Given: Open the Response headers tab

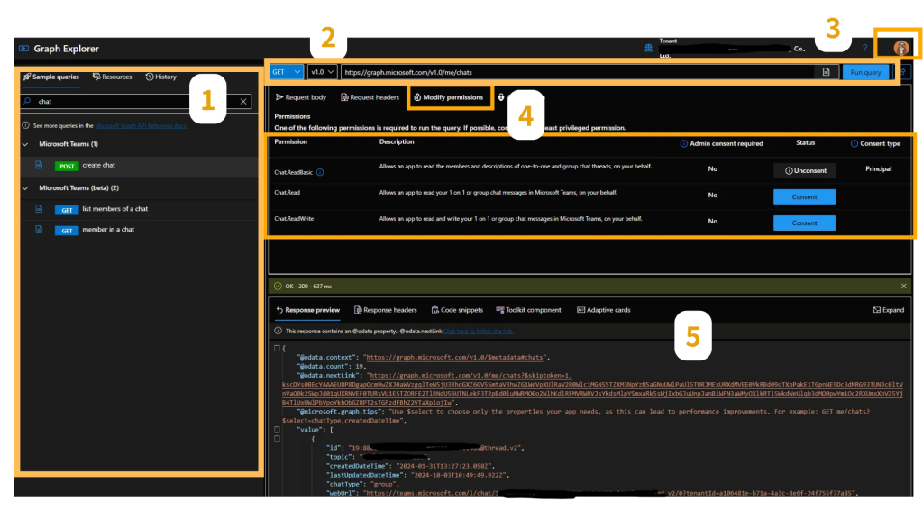Looking at the screenshot, I should pos(386,310).
